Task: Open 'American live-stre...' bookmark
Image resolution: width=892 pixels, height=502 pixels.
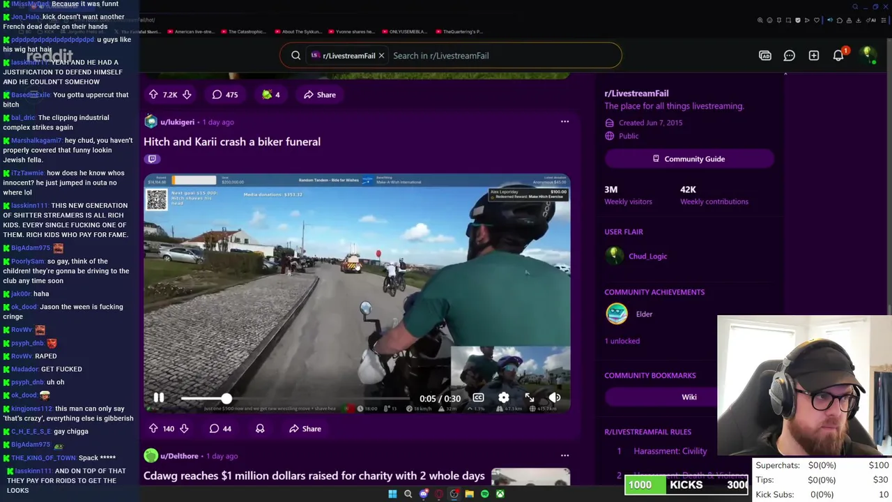Action: 190,31
